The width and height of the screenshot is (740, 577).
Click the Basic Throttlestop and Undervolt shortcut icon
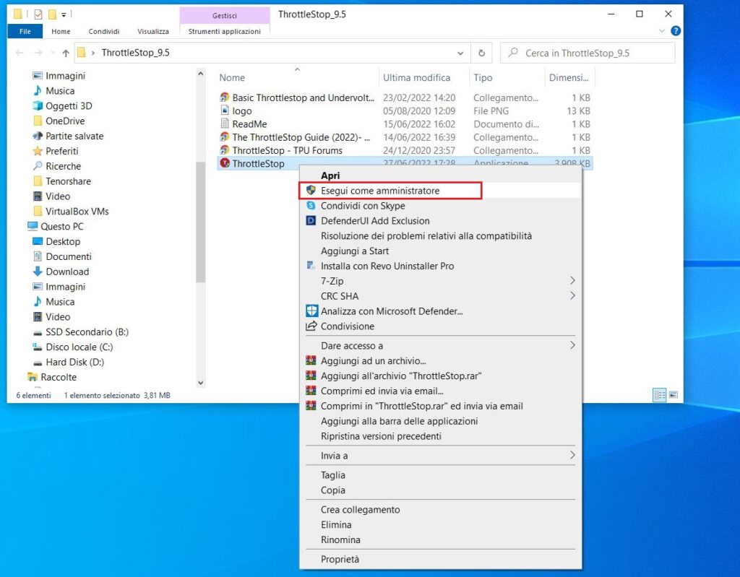(x=225, y=97)
